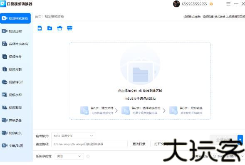Click the username 12222222222555
The width and height of the screenshot is (245, 165).
click(194, 4)
